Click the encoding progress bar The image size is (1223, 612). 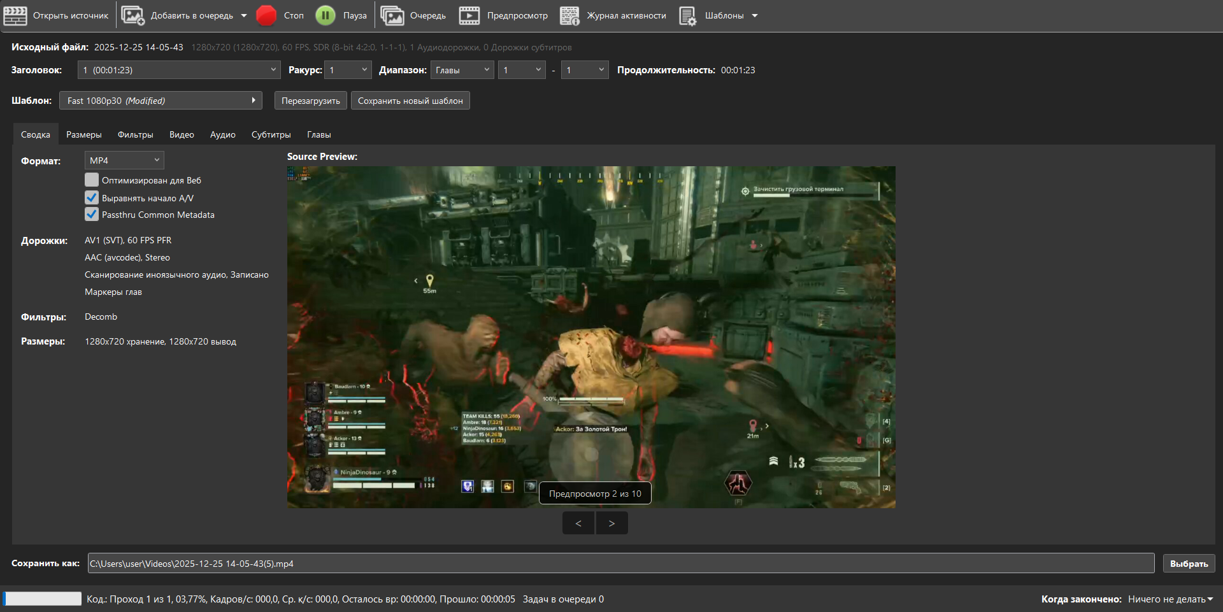(x=42, y=599)
